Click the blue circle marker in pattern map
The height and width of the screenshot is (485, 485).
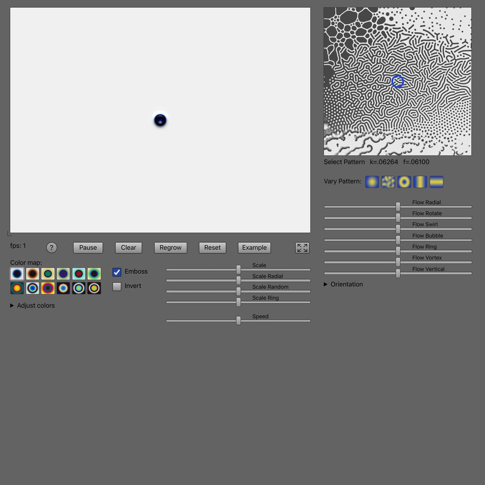click(x=398, y=81)
